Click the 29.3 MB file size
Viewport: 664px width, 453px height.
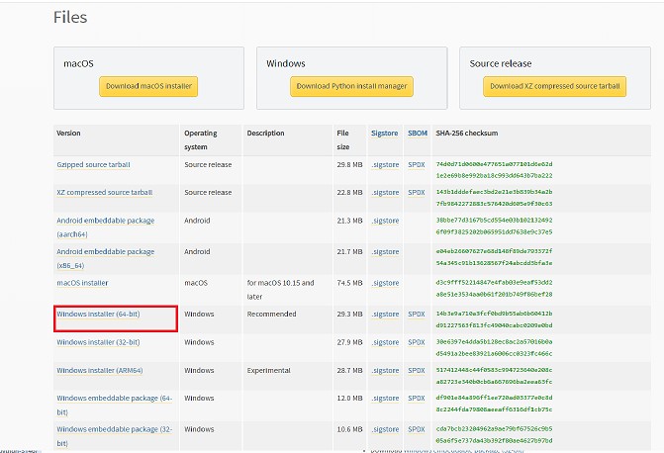pos(349,315)
